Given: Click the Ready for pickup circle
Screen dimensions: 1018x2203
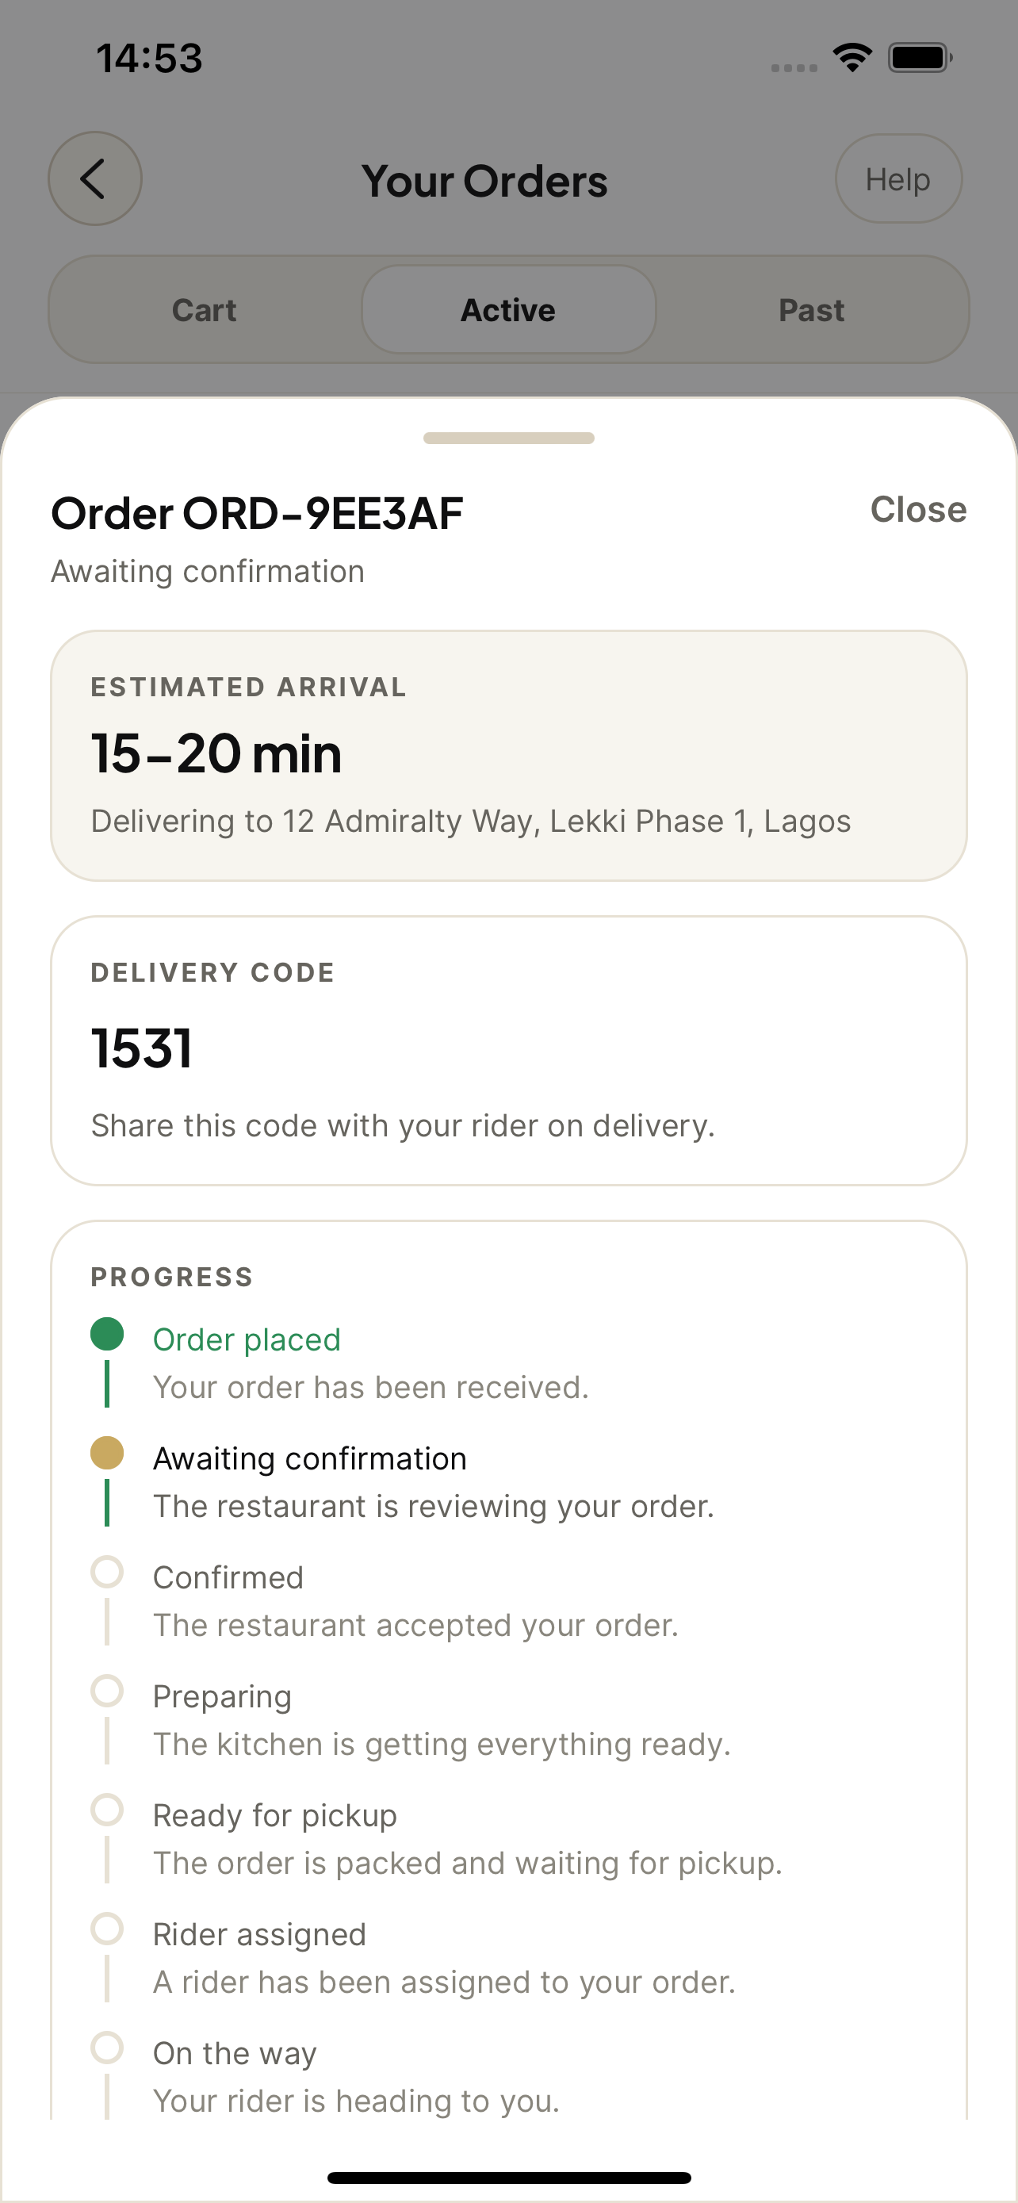Looking at the screenshot, I should [x=107, y=1809].
